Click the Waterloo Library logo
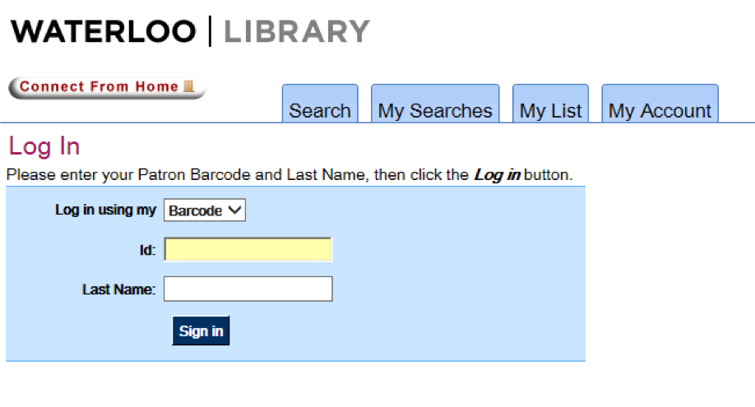Image resolution: width=755 pixels, height=407 pixels. tap(190, 31)
